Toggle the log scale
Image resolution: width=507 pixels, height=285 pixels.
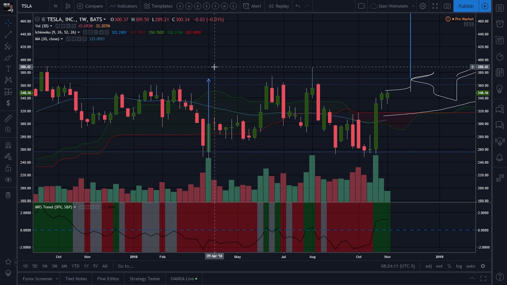tap(459, 266)
